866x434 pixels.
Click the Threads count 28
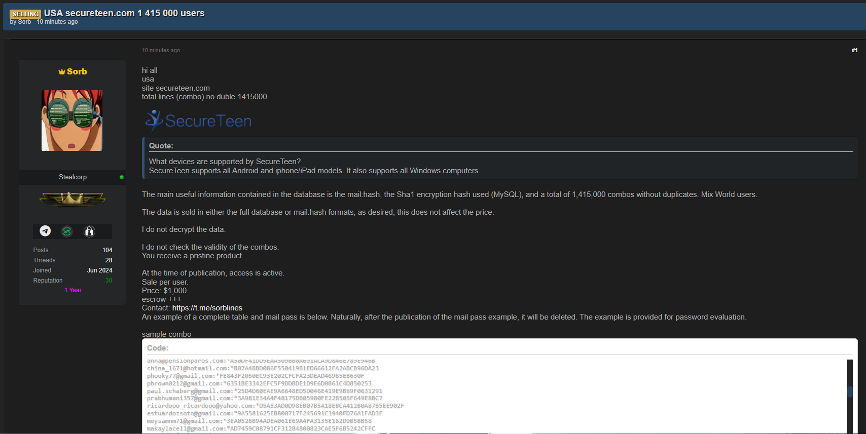pos(109,260)
